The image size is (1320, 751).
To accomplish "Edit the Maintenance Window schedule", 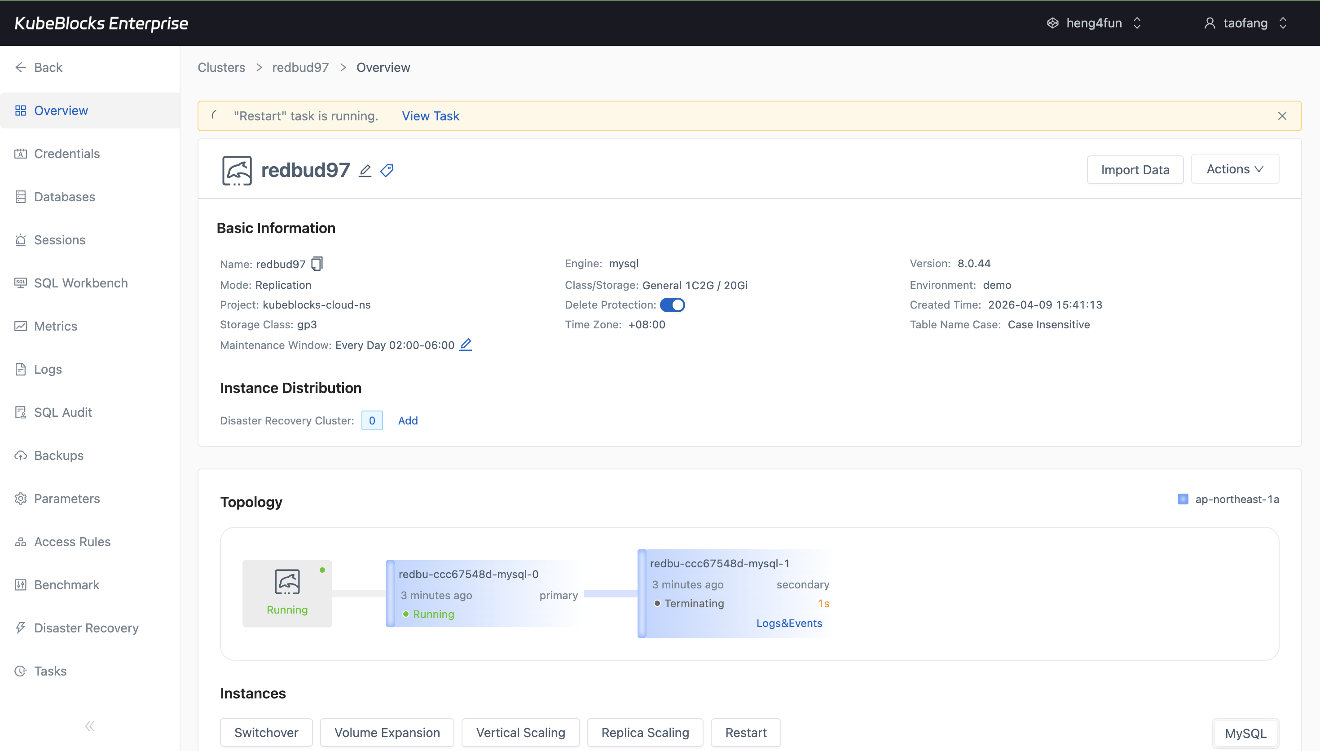I will pos(466,345).
